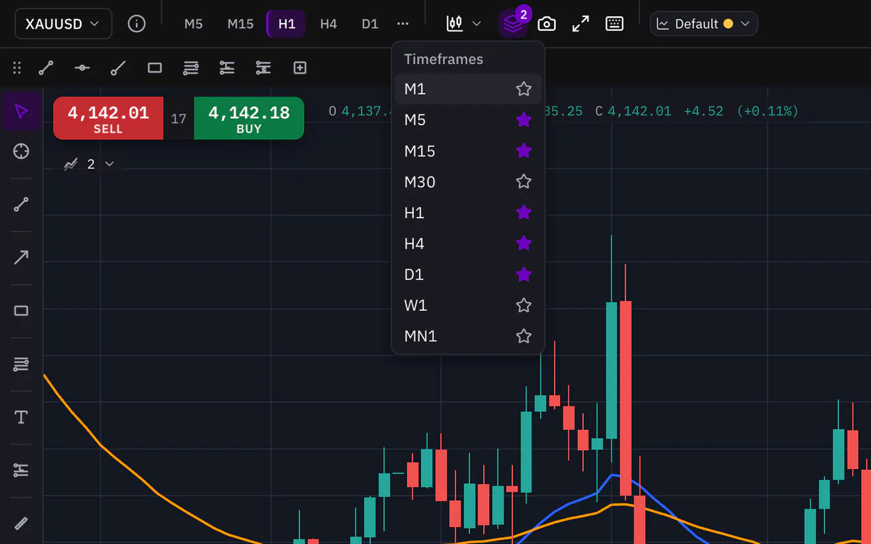The image size is (871, 544).
Task: Favorite M1 with its star
Action: [523, 88]
